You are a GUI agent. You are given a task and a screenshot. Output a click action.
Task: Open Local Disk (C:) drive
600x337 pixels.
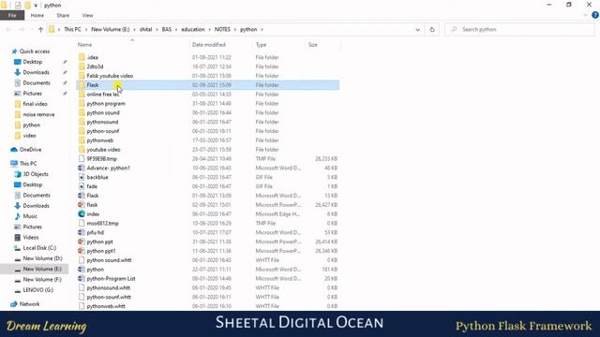(x=39, y=248)
